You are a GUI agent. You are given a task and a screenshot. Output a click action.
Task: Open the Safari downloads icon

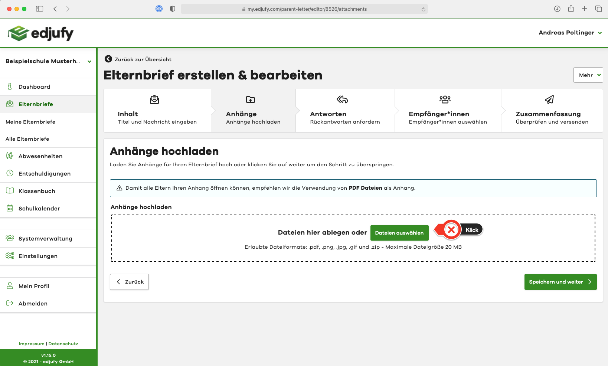[x=557, y=9]
